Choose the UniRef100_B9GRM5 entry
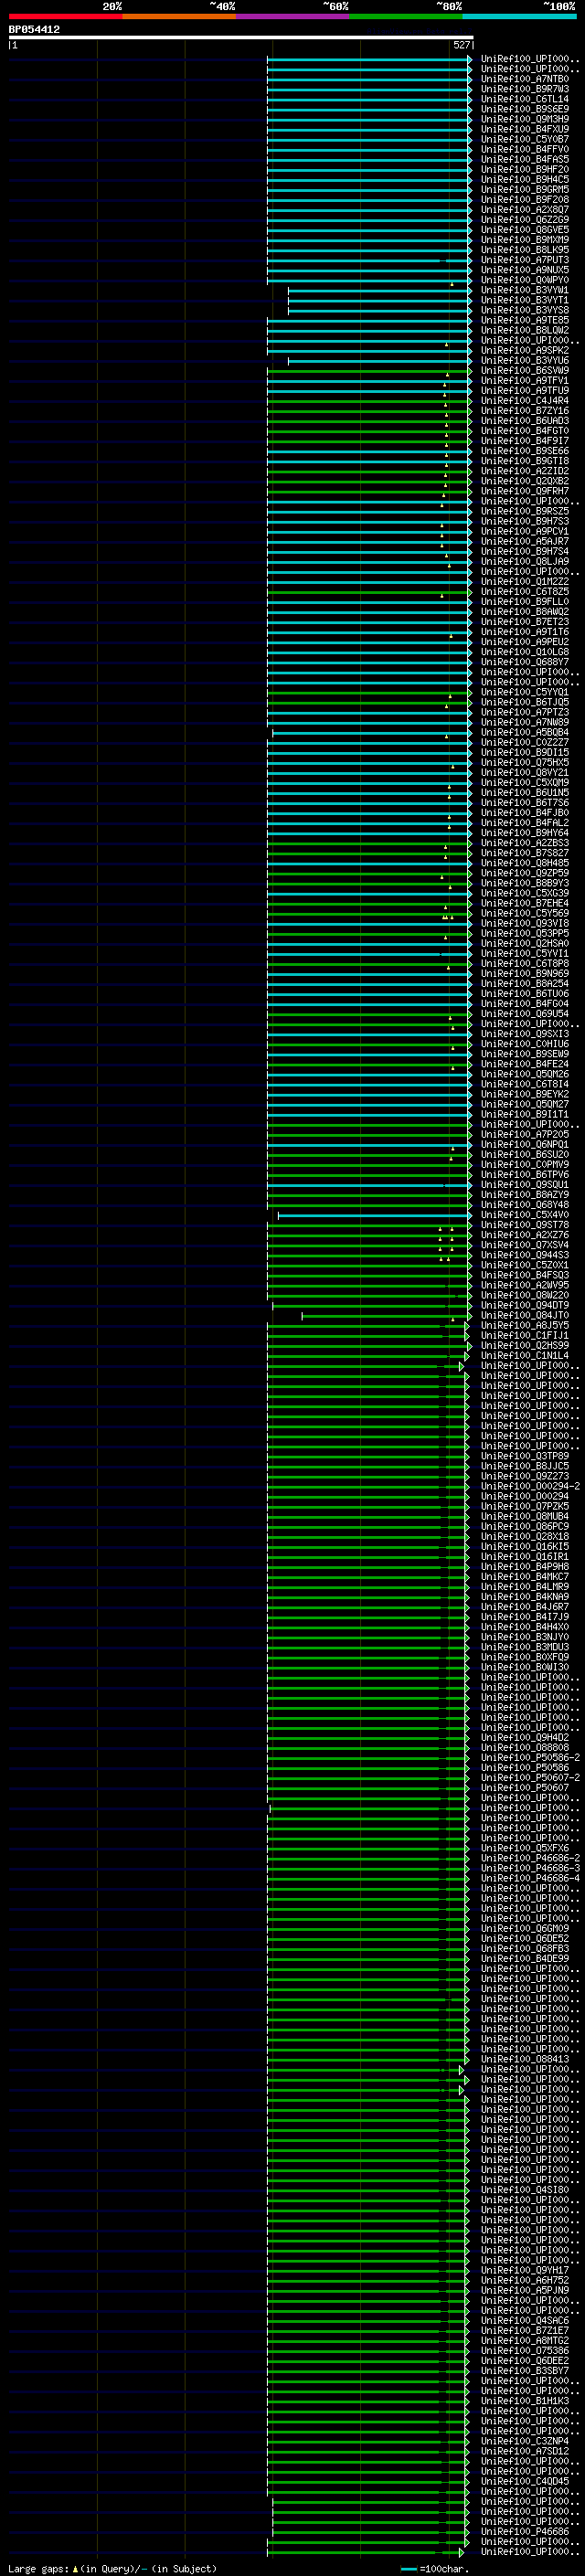The image size is (585, 2576). click(x=525, y=189)
